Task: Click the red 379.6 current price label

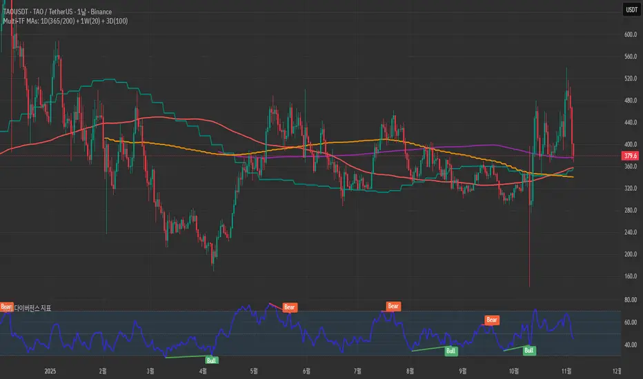Action: 631,156
